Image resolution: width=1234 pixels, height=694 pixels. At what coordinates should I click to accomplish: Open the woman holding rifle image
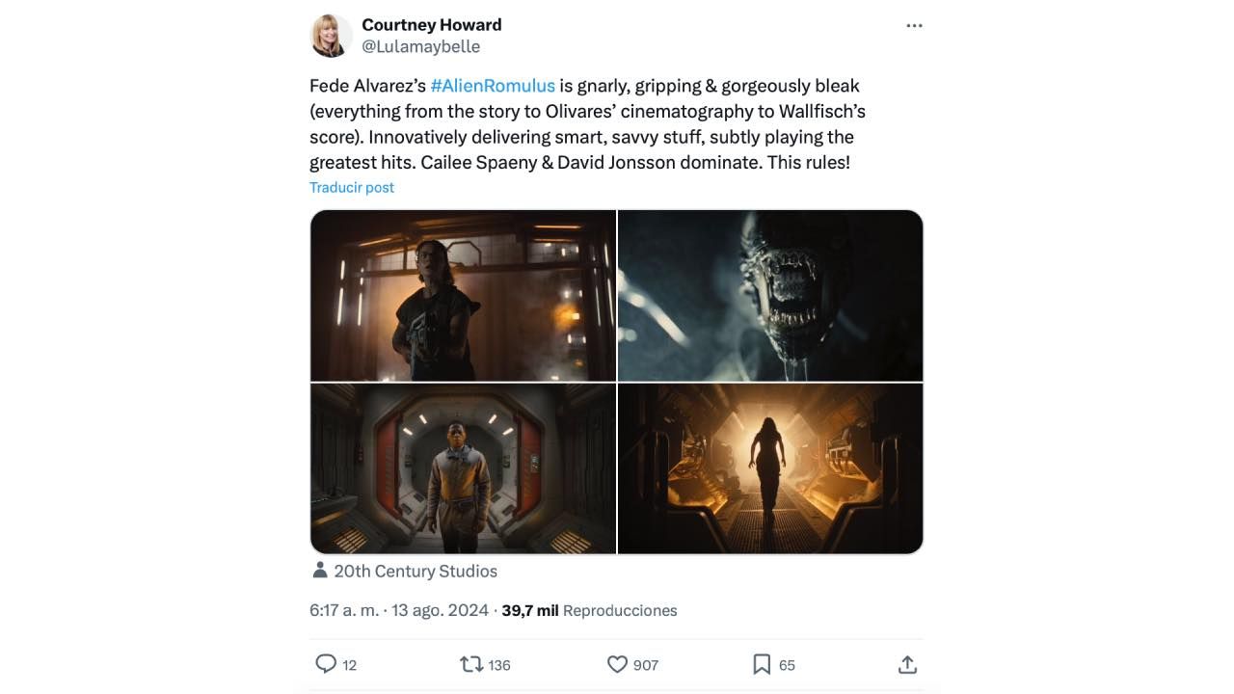(x=463, y=295)
